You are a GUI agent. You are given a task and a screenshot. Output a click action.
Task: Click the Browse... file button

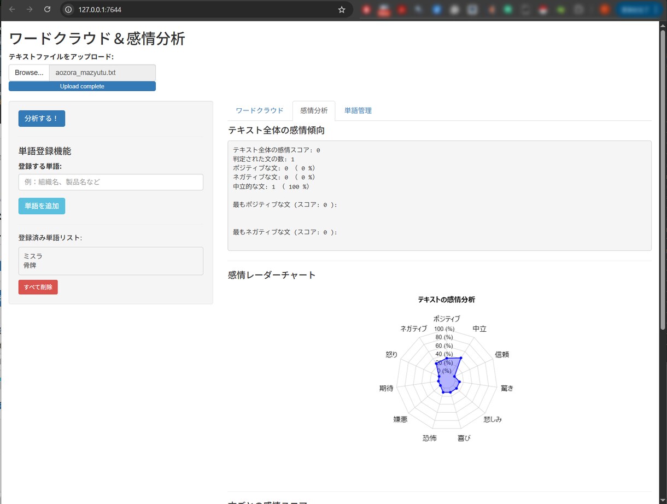[x=29, y=73]
